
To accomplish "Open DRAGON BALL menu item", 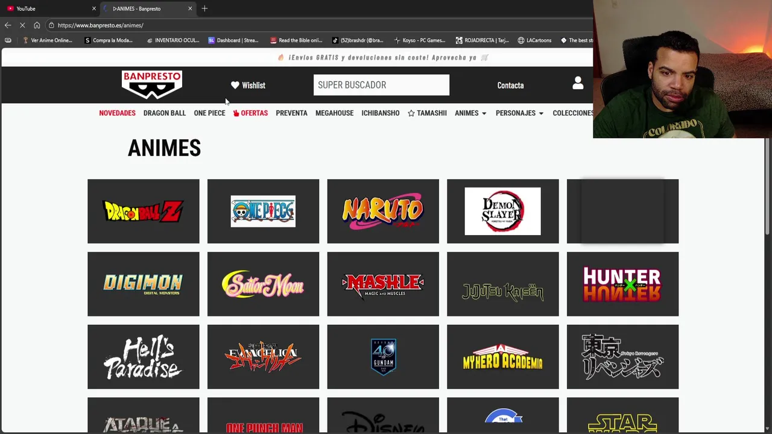I will (x=165, y=113).
